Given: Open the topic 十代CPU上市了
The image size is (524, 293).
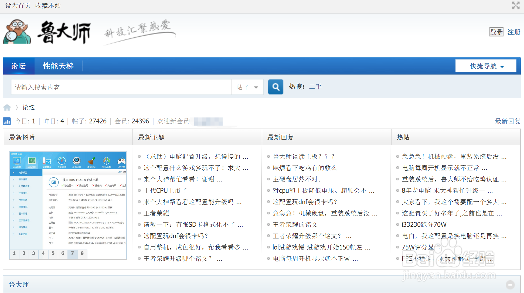Looking at the screenshot, I should [165, 191].
